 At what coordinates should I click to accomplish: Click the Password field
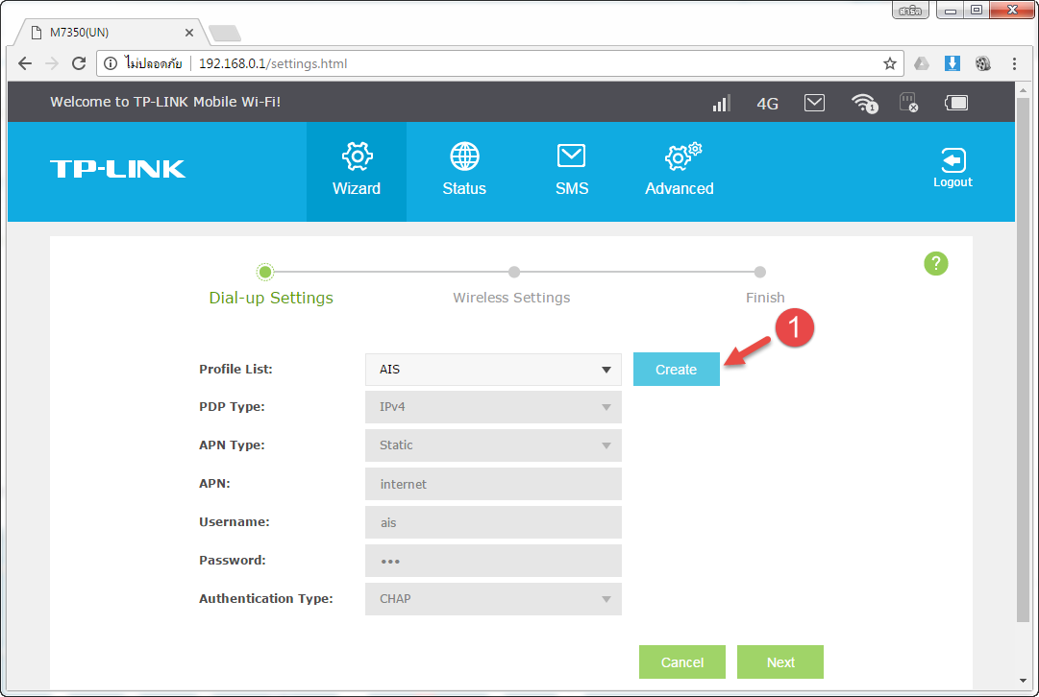coord(493,561)
